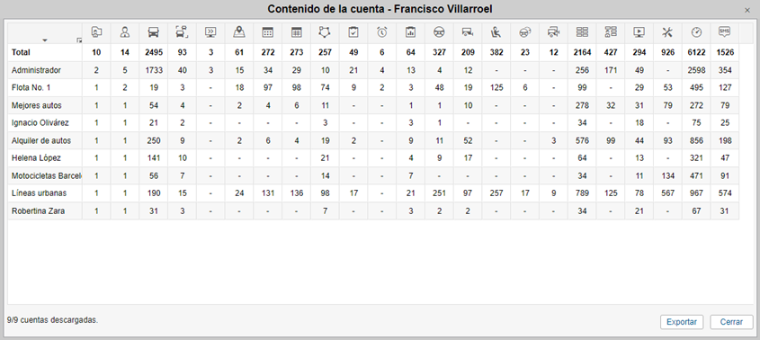Select the Sensors gauge icon column header
Screen dimensions: 760x340
coord(696,32)
